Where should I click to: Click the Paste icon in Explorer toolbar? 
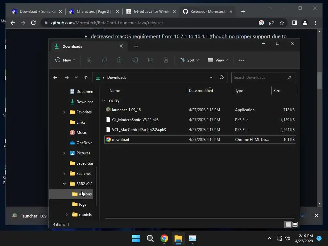[120, 60]
